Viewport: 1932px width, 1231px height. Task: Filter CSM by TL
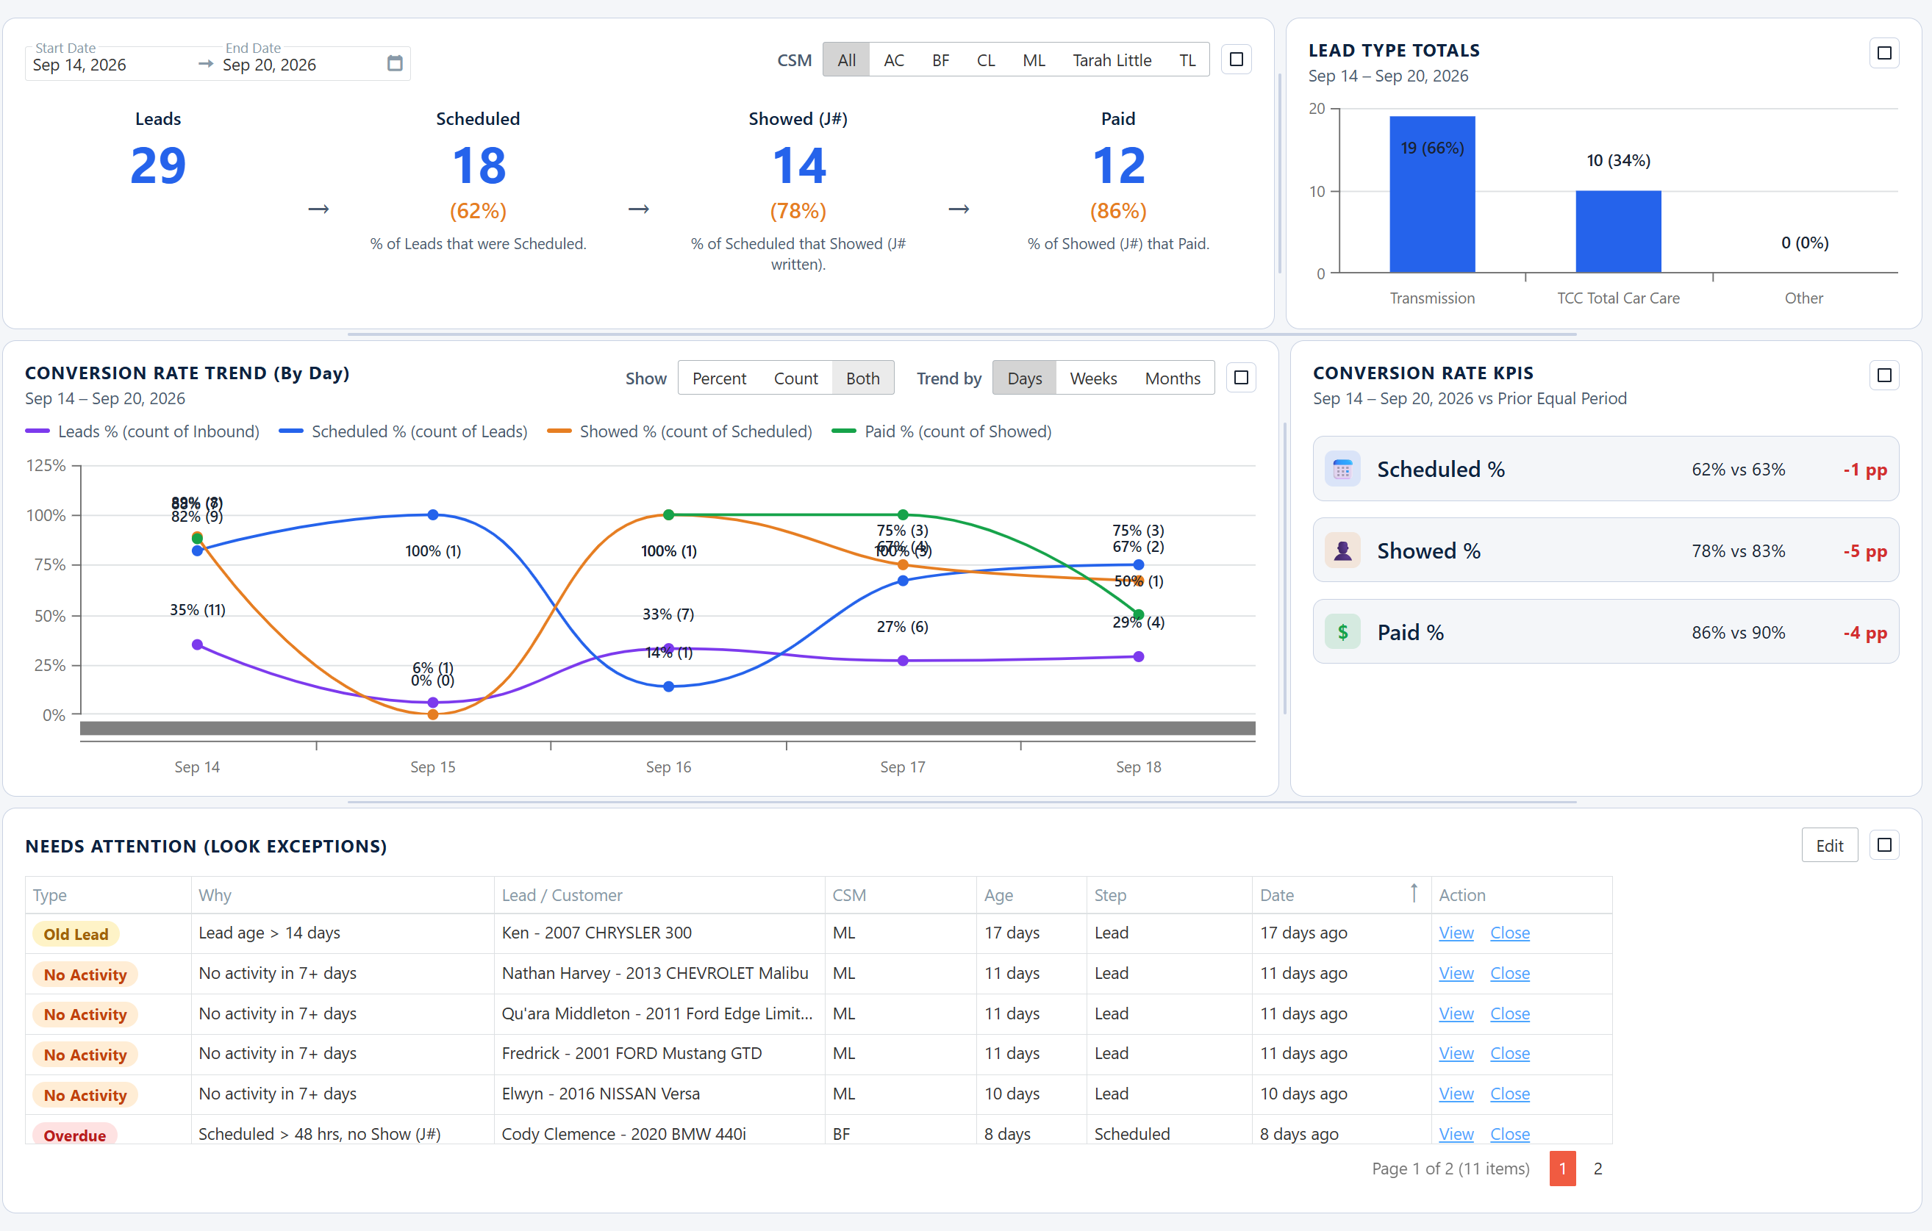(x=1187, y=60)
